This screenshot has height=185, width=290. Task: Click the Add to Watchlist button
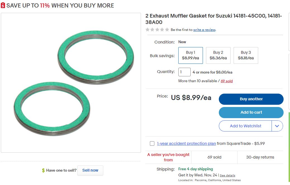245,126
